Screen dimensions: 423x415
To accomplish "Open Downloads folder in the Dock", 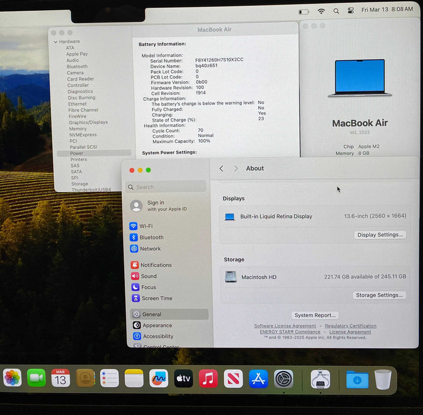I will click(x=357, y=379).
